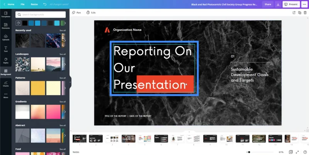Click the Share button
The width and height of the screenshot is (309, 155).
point(268,4)
